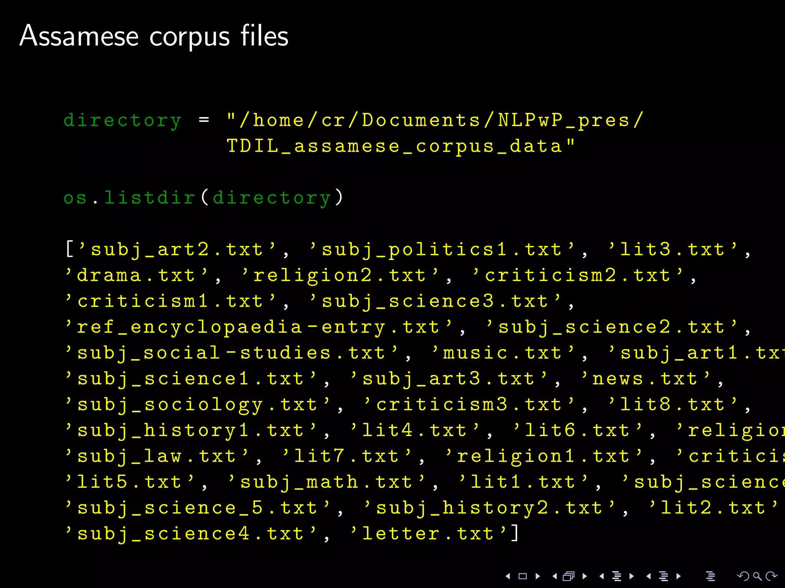Viewport: 785px width, 588px height.
Task: Go to next subsection arrow
Action: click(632, 576)
